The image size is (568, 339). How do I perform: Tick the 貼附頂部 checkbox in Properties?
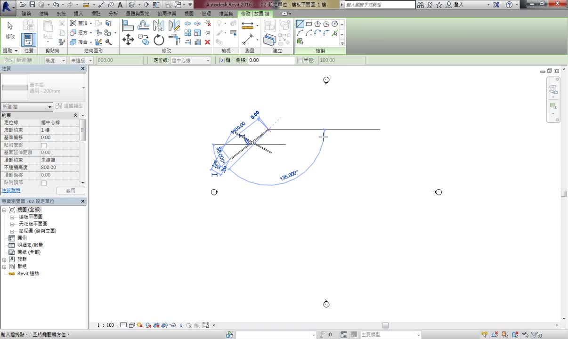pyautogui.click(x=44, y=183)
